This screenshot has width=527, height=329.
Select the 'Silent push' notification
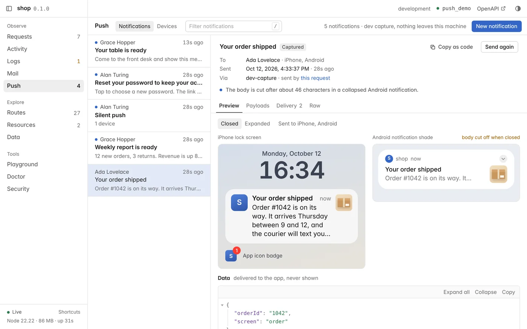[149, 115]
